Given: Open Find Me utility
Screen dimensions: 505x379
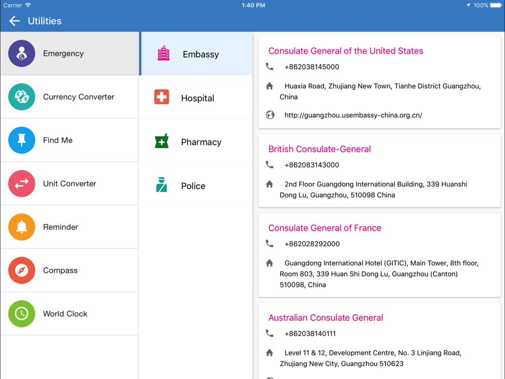Looking at the screenshot, I should pos(70,140).
